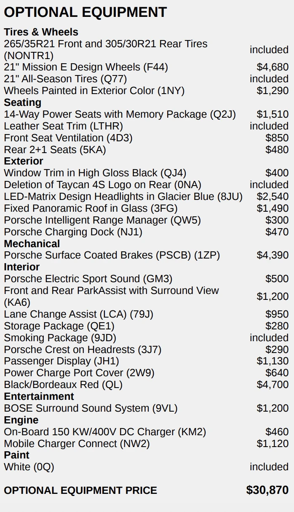Select LED-Matrix Design Headlights in Glacier Blue
294x512 pixels.
[x=123, y=197]
